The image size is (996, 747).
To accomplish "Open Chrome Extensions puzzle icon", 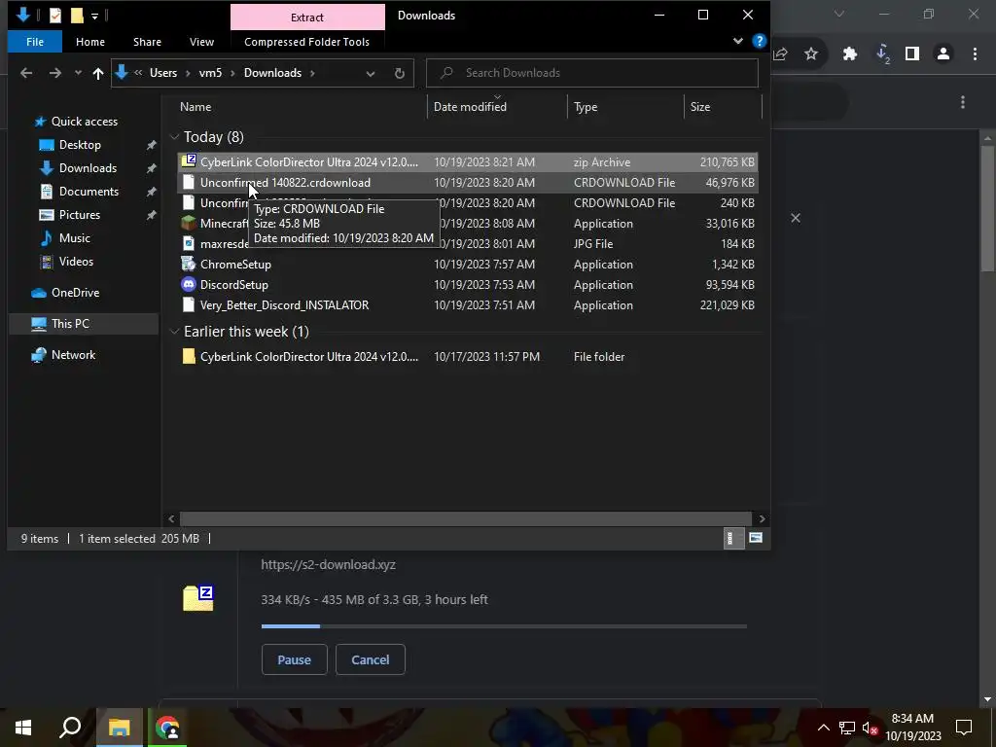I will pyautogui.click(x=849, y=54).
